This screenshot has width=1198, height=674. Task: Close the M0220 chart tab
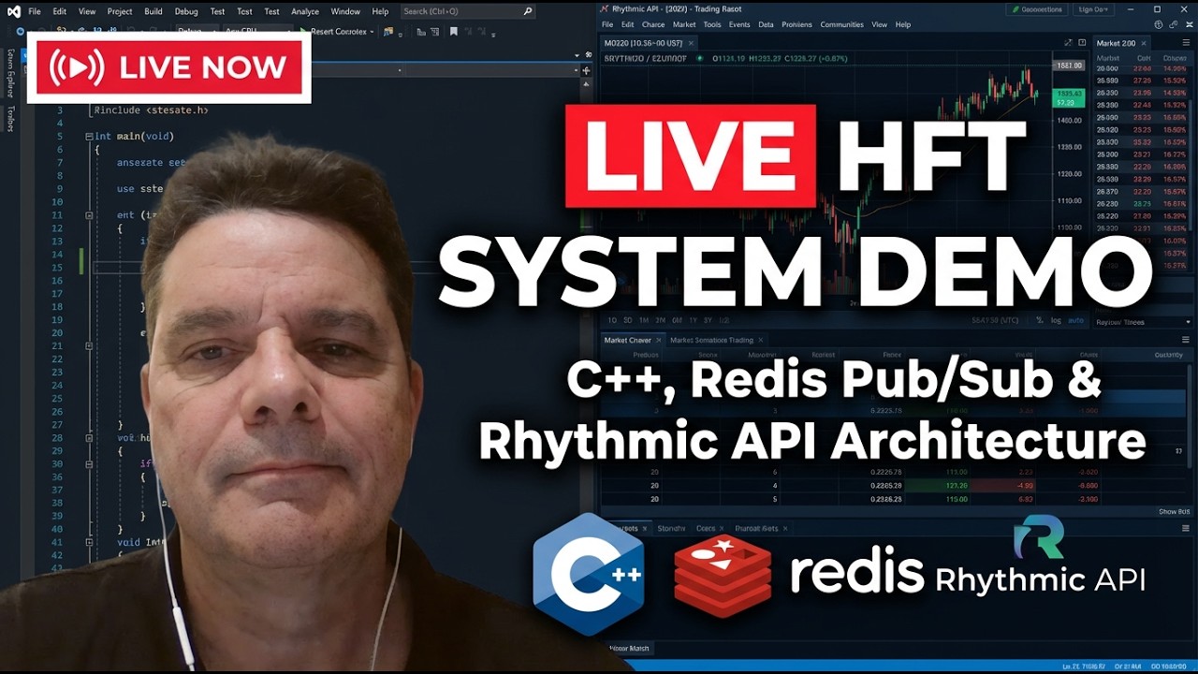click(691, 43)
